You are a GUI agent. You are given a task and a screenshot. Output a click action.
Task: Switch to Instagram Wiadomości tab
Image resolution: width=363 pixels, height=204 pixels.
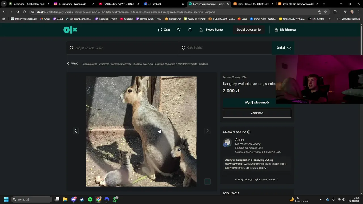pyautogui.click(x=74, y=4)
